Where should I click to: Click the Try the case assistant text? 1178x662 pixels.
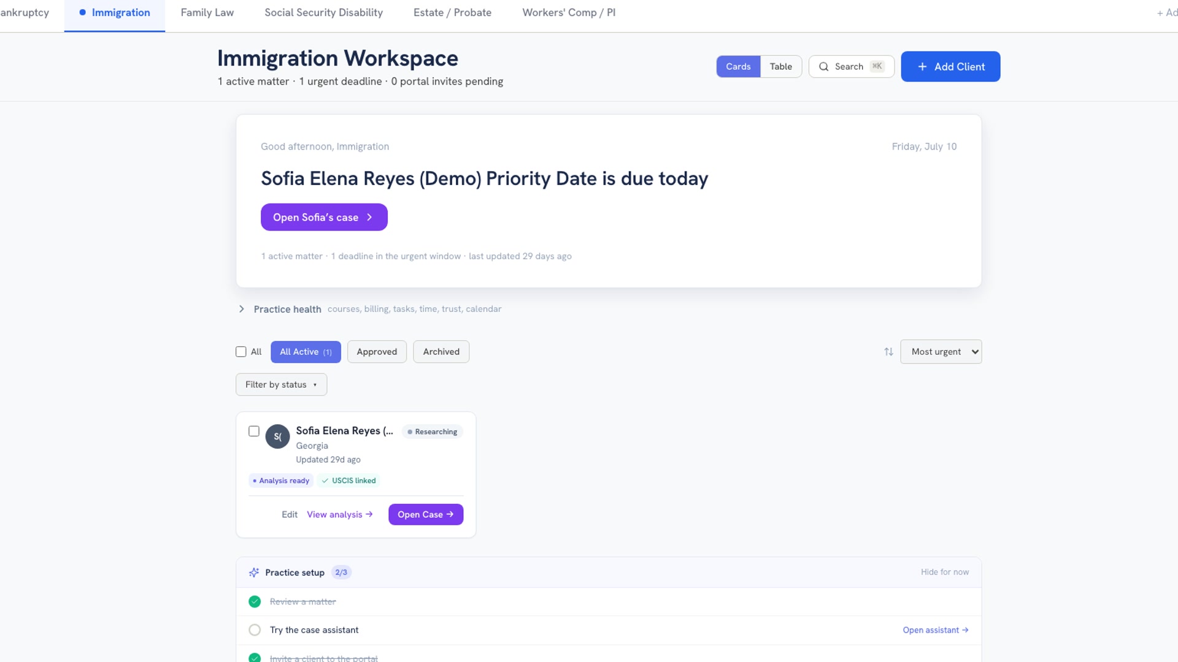[x=314, y=630]
